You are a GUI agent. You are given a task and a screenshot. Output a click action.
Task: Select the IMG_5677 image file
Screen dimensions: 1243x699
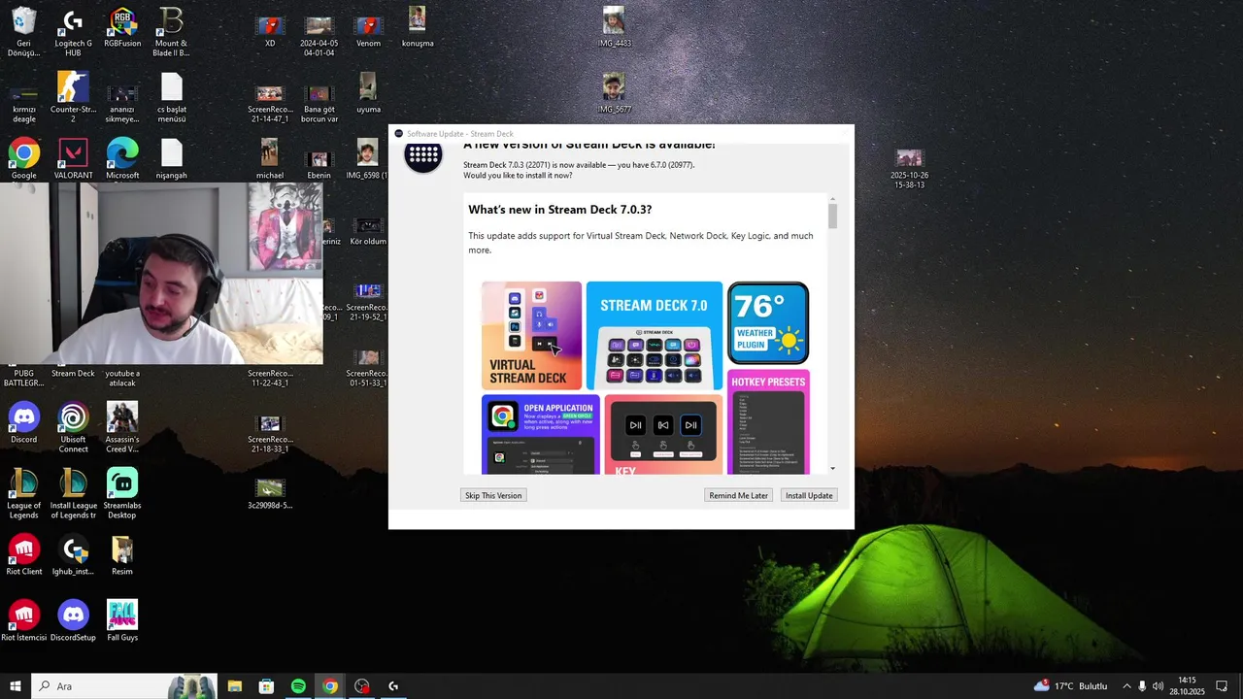[x=614, y=93]
